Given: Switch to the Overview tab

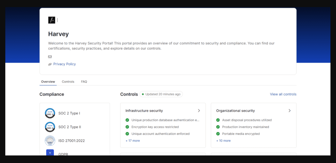Looking at the screenshot, I should (48, 82).
